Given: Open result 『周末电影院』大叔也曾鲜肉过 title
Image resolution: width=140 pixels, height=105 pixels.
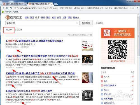Looking at the screenshot, I should click(42, 56).
